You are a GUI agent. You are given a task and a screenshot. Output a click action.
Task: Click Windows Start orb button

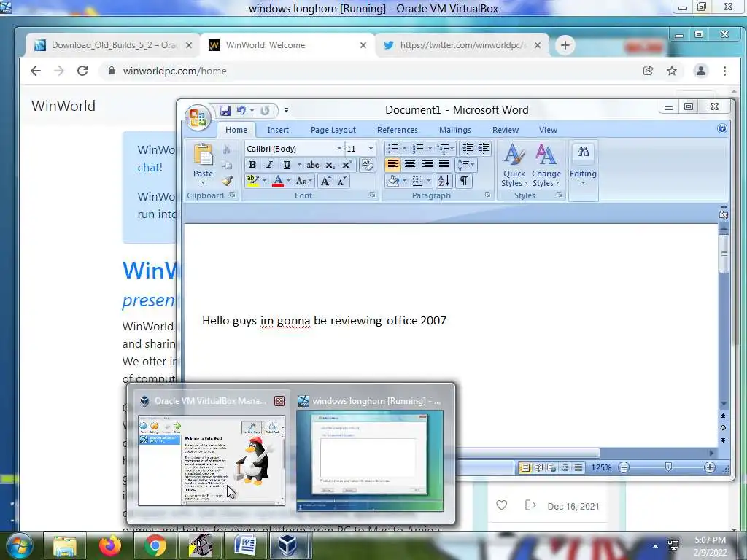(18, 545)
